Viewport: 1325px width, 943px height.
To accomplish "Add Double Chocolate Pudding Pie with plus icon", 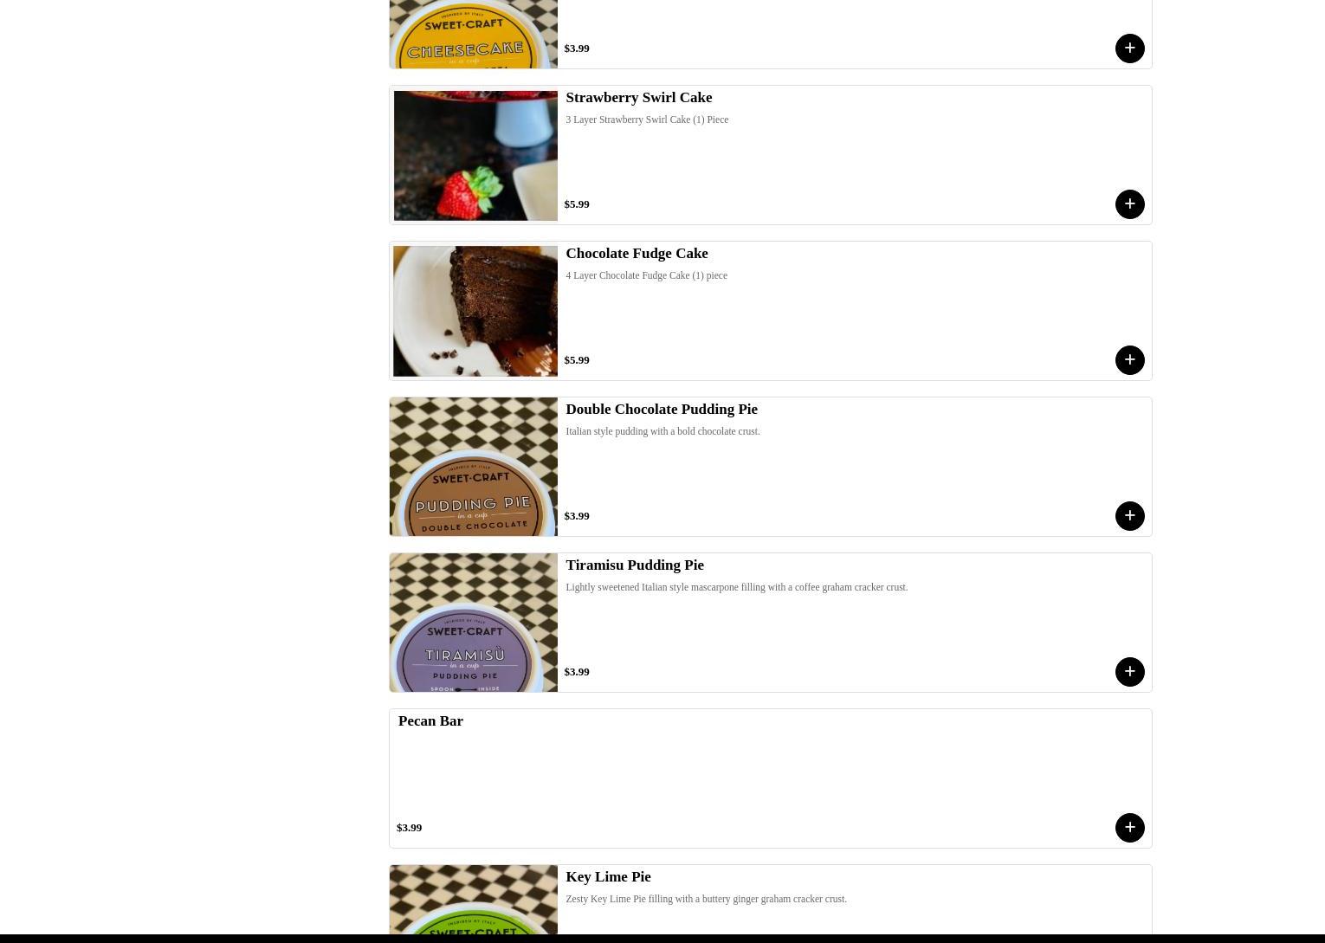I will (x=1129, y=516).
